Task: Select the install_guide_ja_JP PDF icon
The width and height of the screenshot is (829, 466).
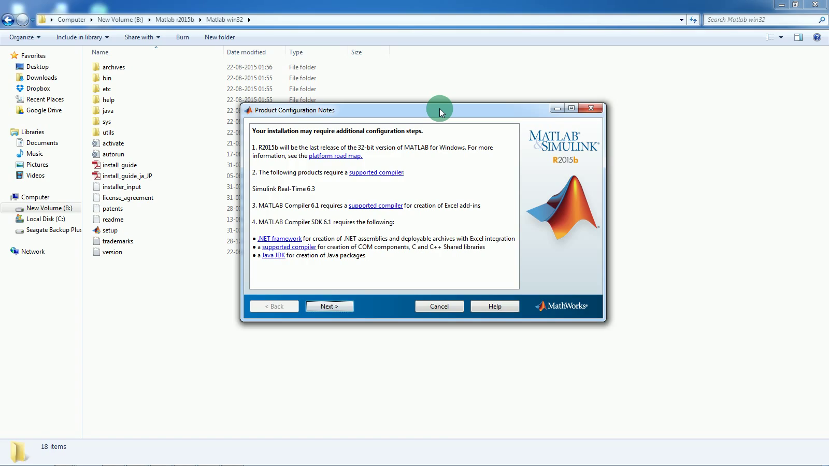Action: (x=96, y=176)
